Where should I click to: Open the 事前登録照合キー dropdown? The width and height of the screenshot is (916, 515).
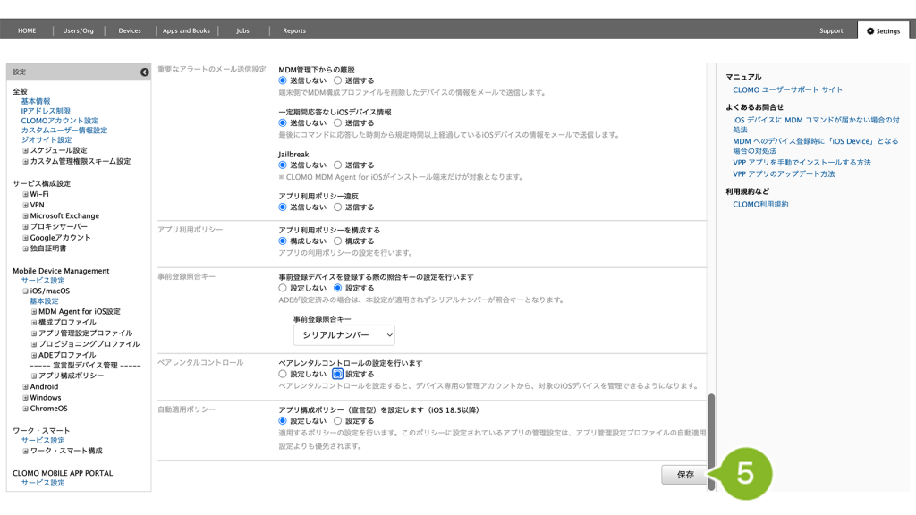pyautogui.click(x=344, y=335)
